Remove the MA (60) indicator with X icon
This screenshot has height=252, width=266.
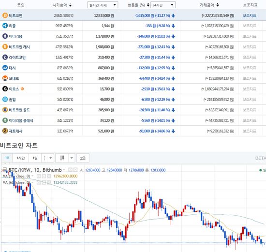click(x=49, y=182)
